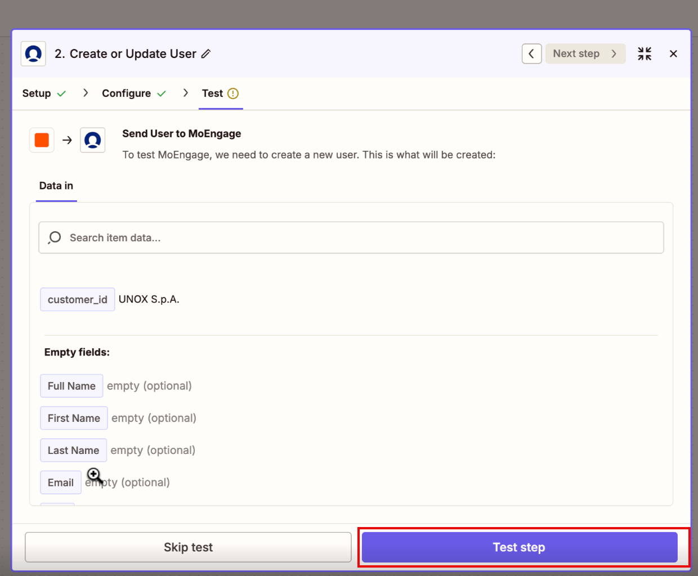Select the Last Name field tag
The height and width of the screenshot is (576, 698).
pos(73,451)
